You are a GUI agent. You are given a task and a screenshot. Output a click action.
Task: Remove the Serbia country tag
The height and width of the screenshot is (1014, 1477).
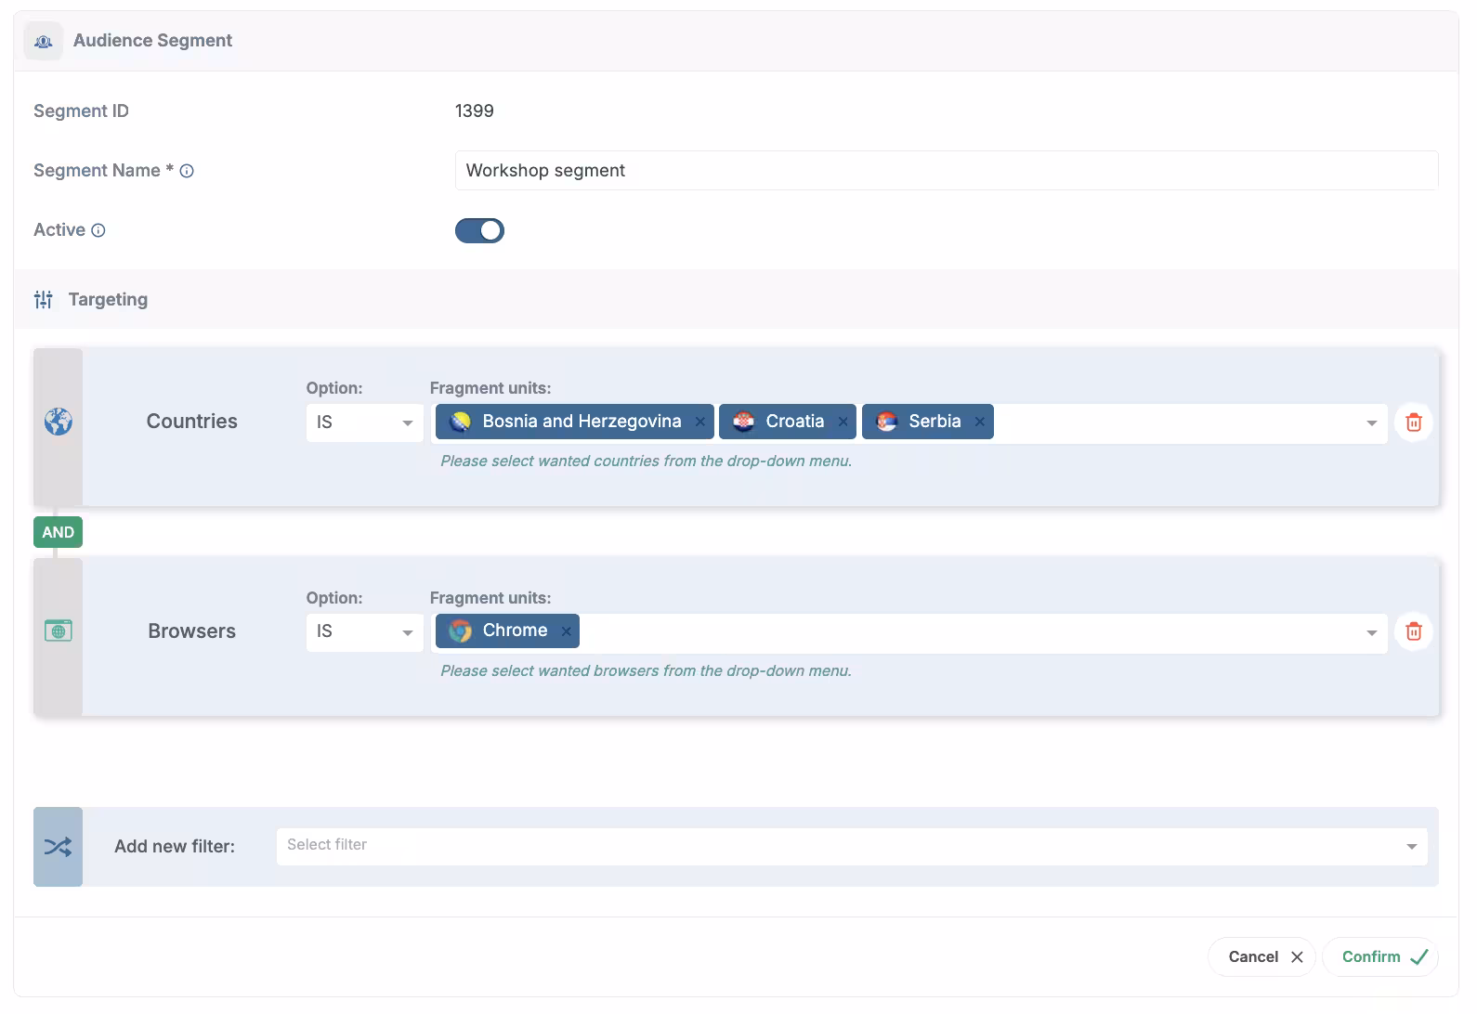979,422
